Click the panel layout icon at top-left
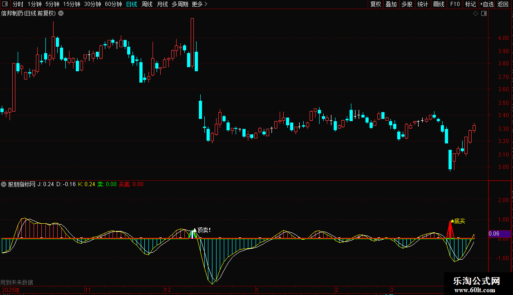The image size is (513, 295). pos(5,4)
